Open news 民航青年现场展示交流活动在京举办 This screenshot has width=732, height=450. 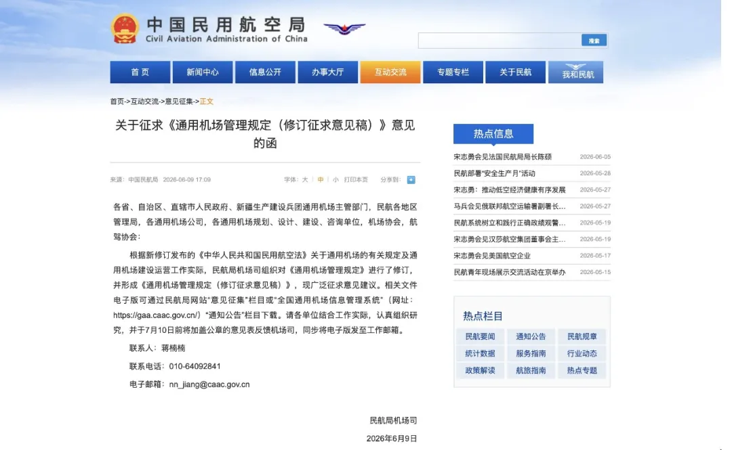click(509, 272)
